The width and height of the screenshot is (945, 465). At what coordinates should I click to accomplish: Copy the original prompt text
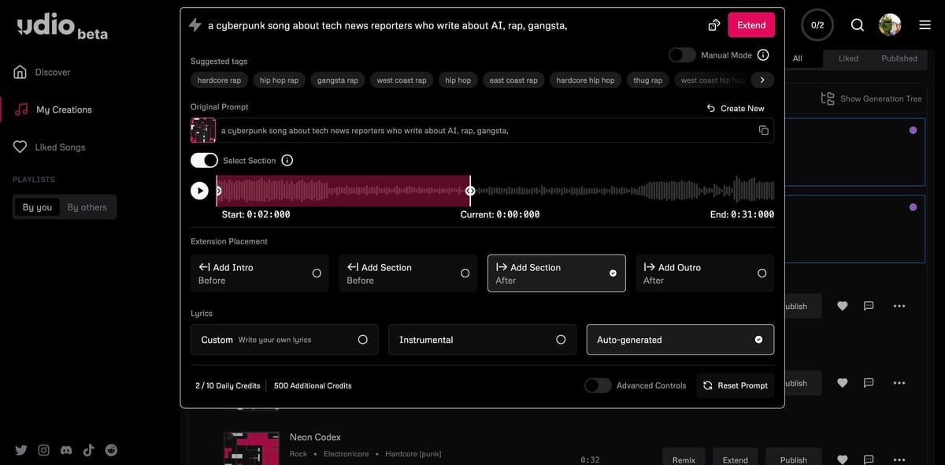[x=763, y=130]
